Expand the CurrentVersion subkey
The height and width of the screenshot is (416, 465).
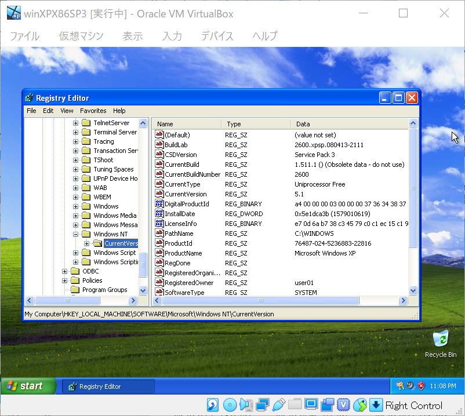coord(86,243)
